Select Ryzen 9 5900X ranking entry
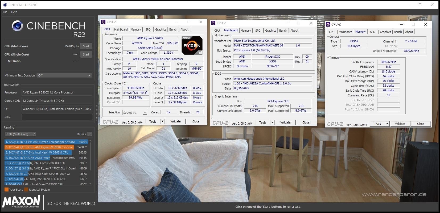The height and width of the screenshot is (213, 440). pos(46,147)
